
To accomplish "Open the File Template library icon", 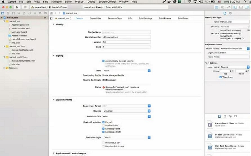I will pyautogui.click(x=220, y=116).
